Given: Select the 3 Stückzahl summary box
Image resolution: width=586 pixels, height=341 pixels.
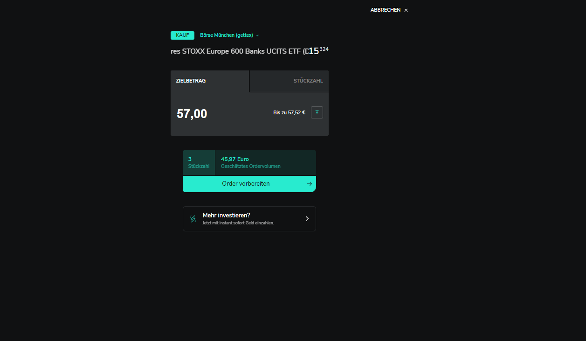Looking at the screenshot, I should pyautogui.click(x=199, y=163).
